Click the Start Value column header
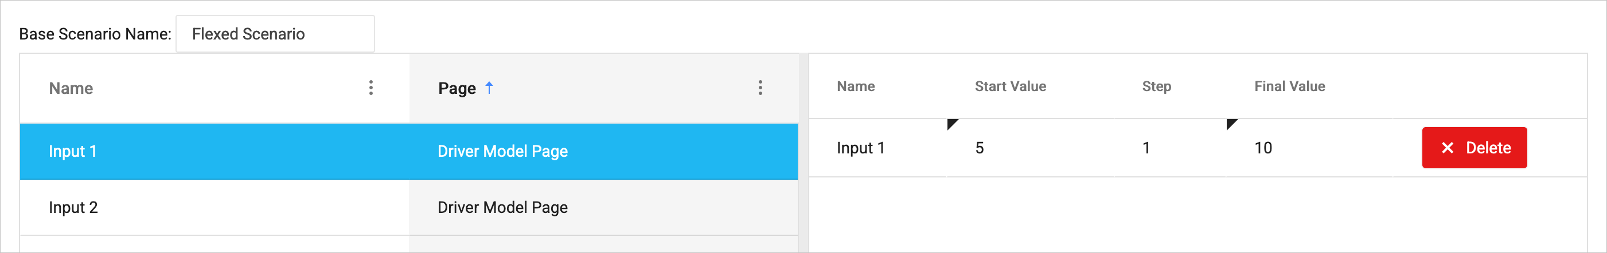The width and height of the screenshot is (1607, 253). [x=1010, y=86]
